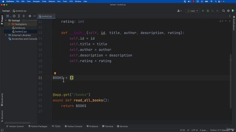This screenshot has width=236, height=132.
Task: Go to previous highlighted error arrow
Action: pyautogui.click(x=226, y=21)
